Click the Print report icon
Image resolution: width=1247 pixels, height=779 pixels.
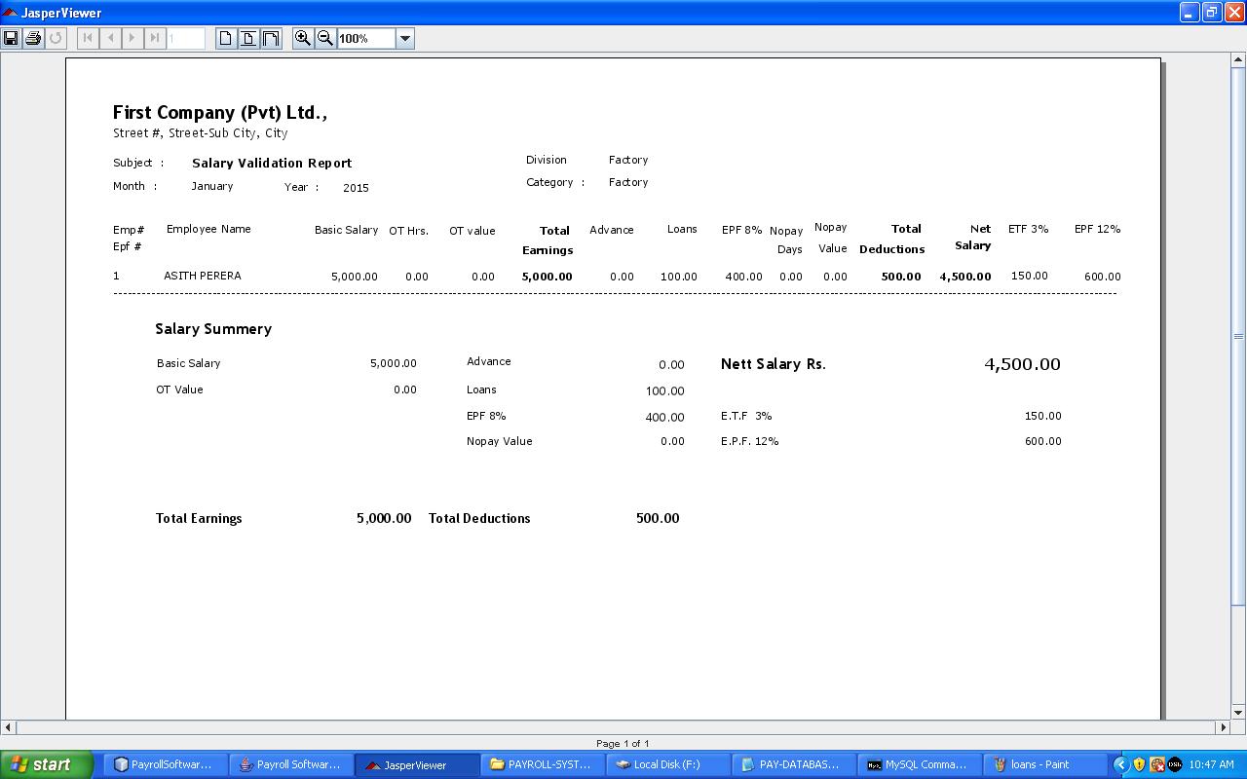[x=32, y=38]
